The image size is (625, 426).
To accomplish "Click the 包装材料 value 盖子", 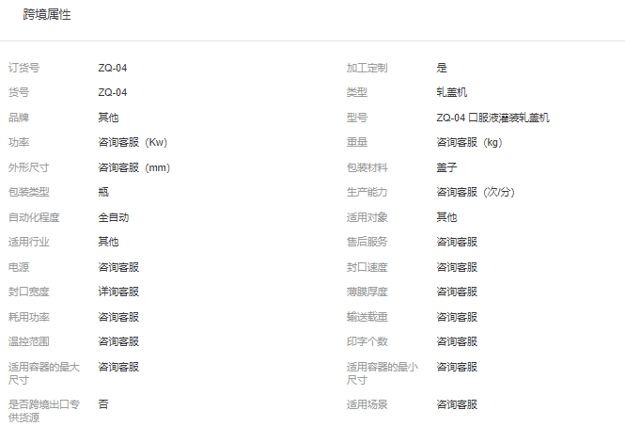I will 446,167.
